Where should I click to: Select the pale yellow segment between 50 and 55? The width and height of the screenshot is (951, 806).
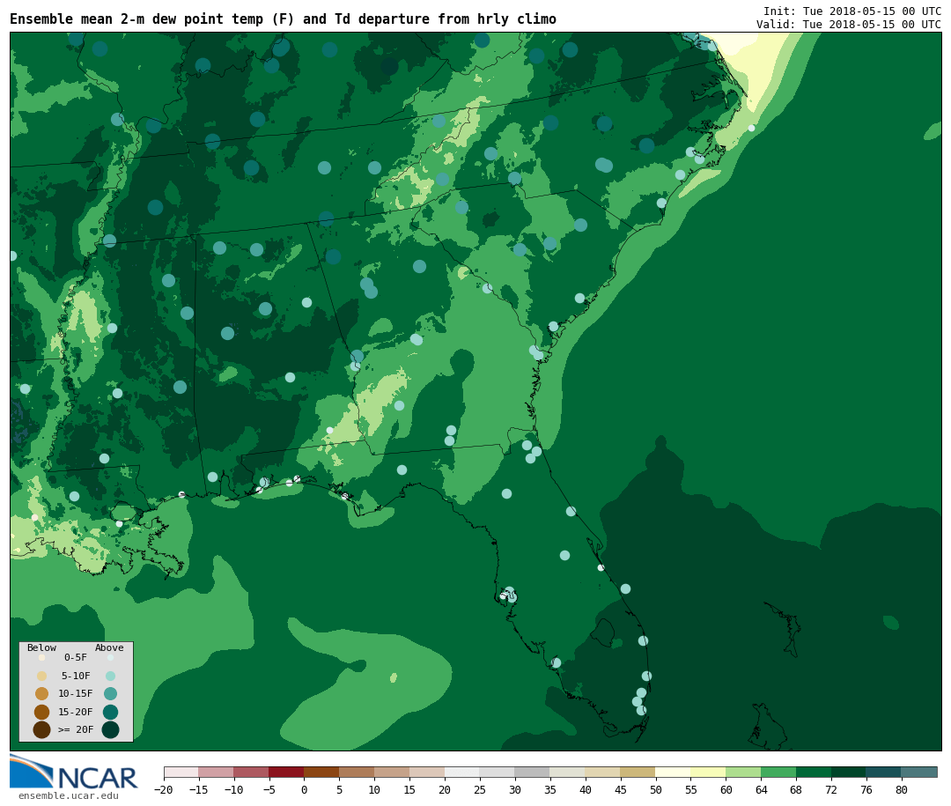pos(674,773)
